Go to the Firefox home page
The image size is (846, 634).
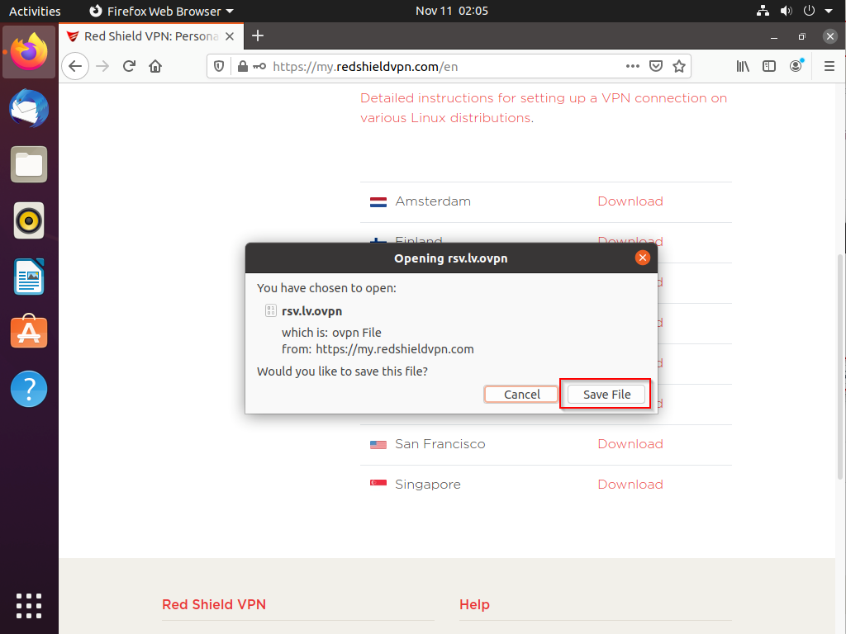click(155, 66)
